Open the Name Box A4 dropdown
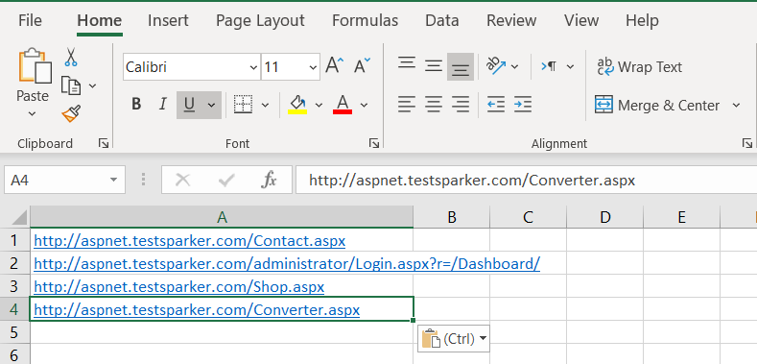757x364 pixels. tap(113, 181)
